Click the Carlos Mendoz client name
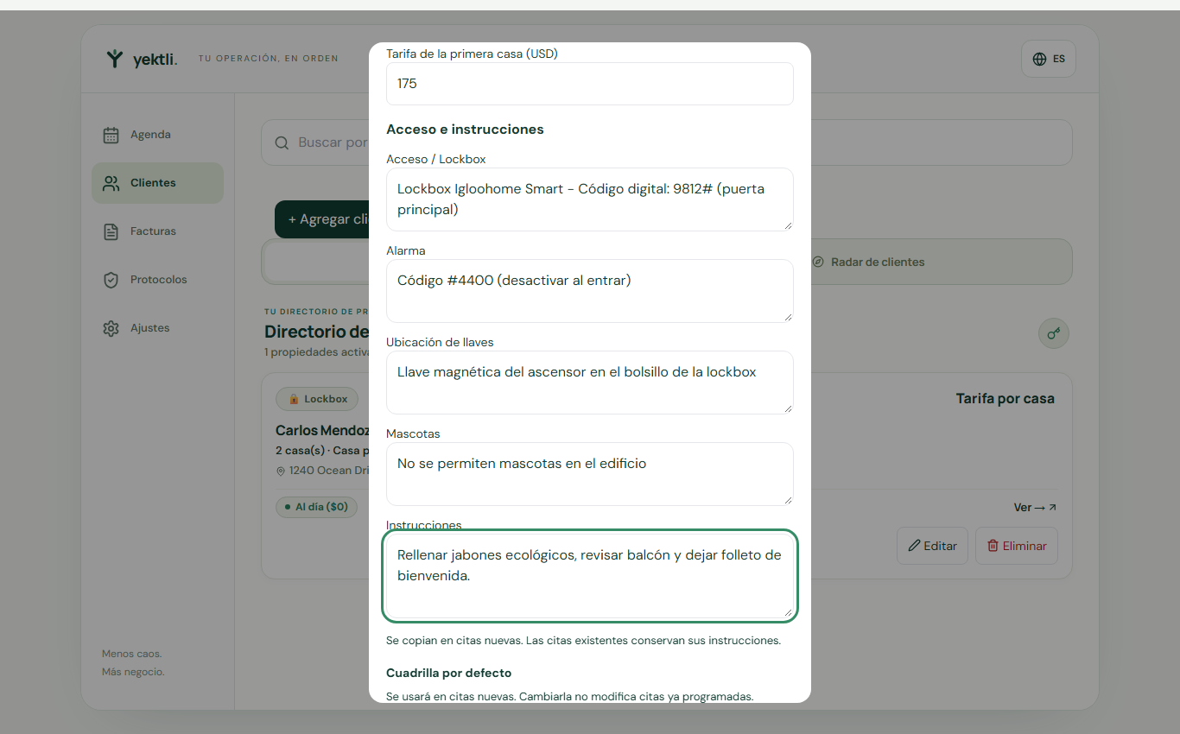This screenshot has height=734, width=1180. click(322, 430)
